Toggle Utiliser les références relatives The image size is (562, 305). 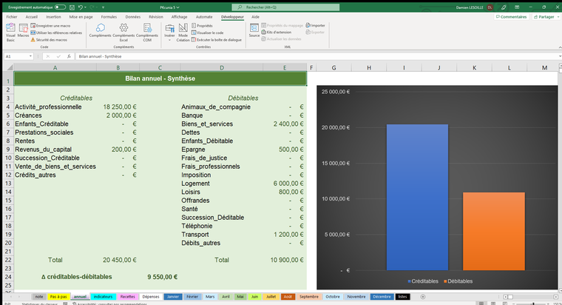57,33
